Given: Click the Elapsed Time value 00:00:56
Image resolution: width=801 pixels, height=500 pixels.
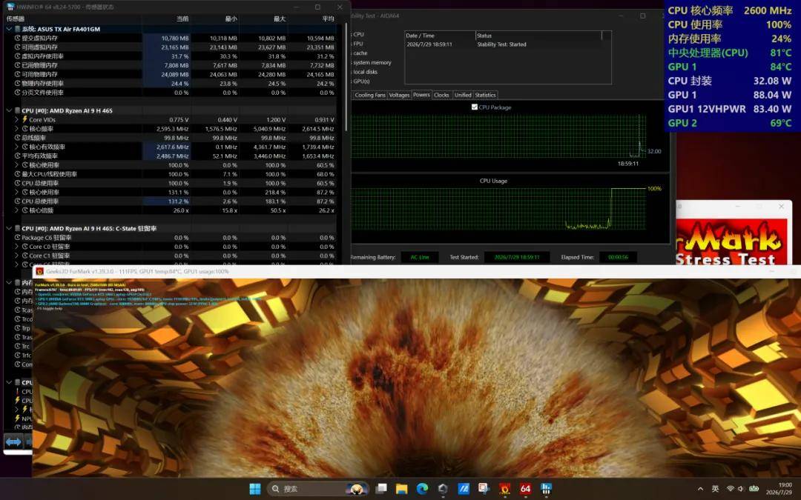Looking at the screenshot, I should [618, 257].
